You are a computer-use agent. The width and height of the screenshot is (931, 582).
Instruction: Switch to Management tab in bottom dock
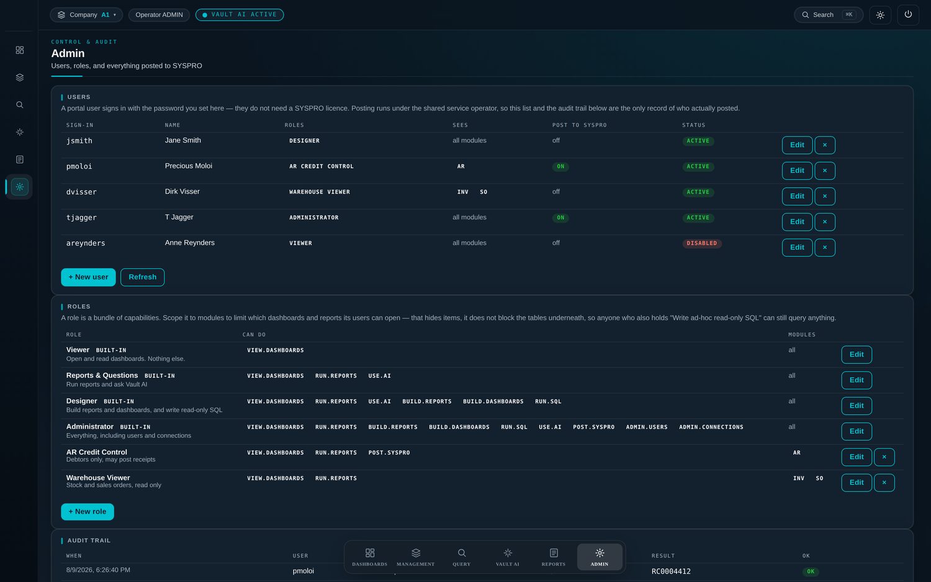416,557
